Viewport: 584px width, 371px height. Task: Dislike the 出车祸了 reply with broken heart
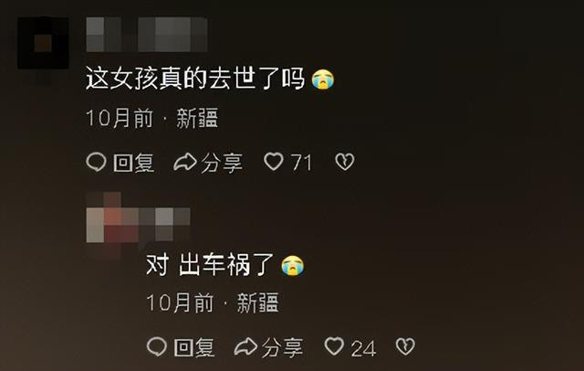pyautogui.click(x=405, y=346)
